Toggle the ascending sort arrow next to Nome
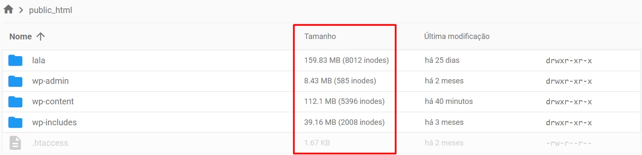This screenshot has width=642, height=155. (40, 36)
